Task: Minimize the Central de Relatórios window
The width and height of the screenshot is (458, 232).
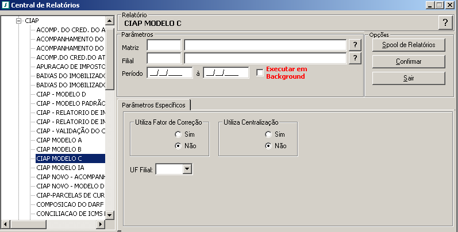Action: pyautogui.click(x=430, y=5)
